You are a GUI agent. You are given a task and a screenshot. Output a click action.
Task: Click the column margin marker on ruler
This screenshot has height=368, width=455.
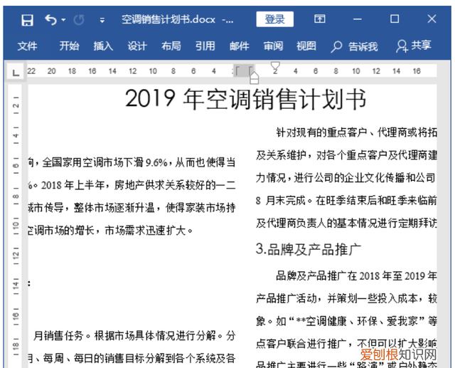(x=244, y=70)
